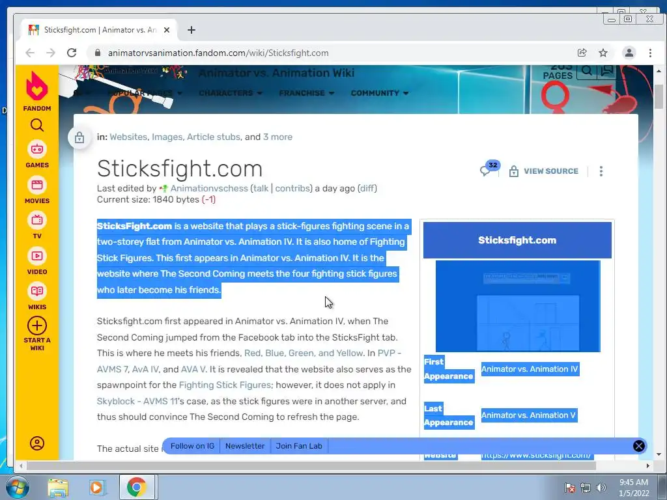The height and width of the screenshot is (500, 667).
Task: Open the Animator vs. Animation V infobox link
Action: tap(528, 415)
